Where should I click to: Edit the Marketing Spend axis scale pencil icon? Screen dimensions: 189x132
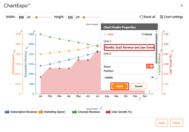point(21,32)
